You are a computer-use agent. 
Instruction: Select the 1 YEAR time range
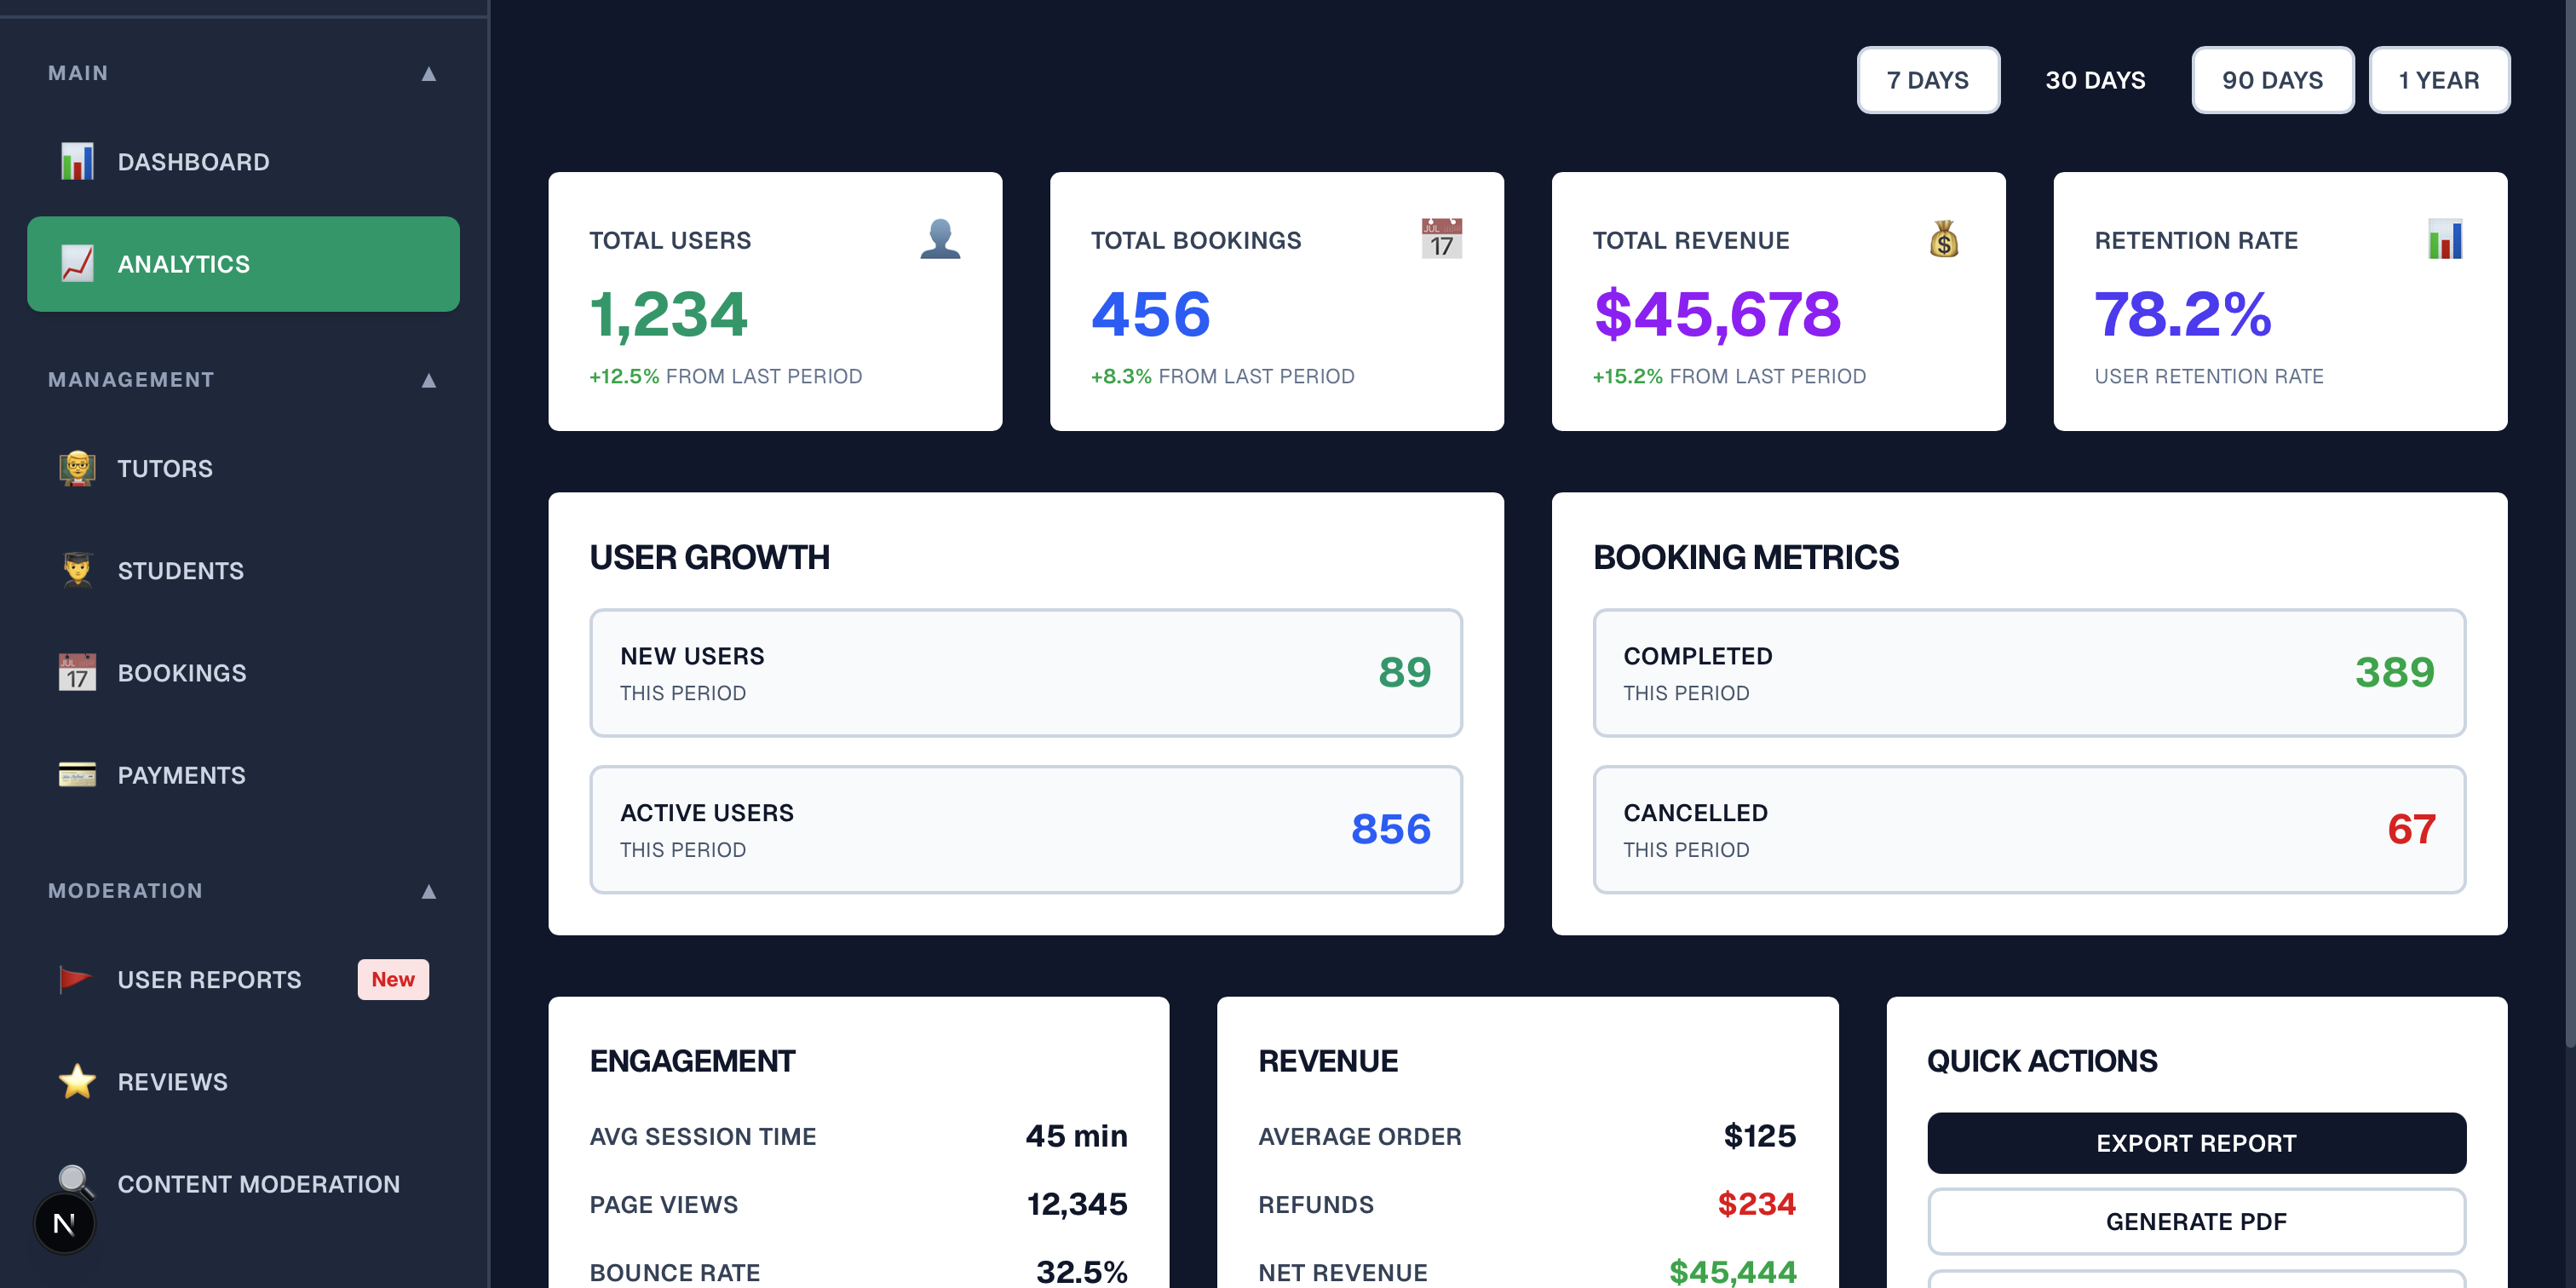(x=2438, y=80)
